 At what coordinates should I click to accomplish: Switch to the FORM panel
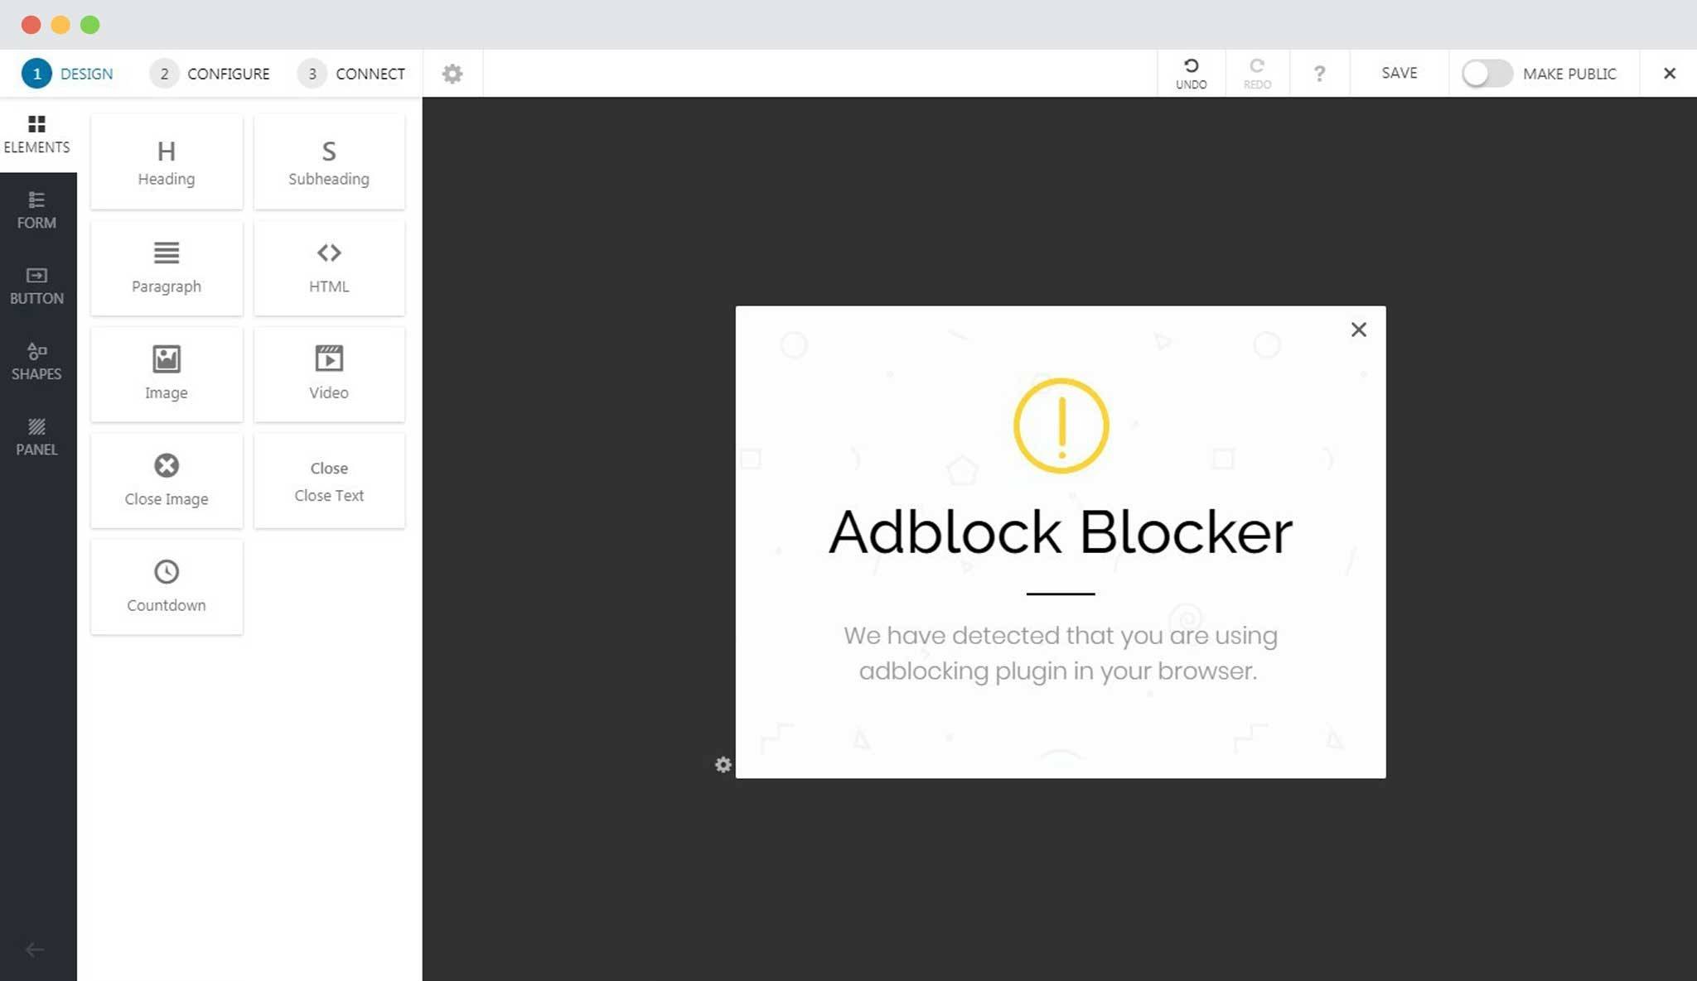pyautogui.click(x=36, y=209)
